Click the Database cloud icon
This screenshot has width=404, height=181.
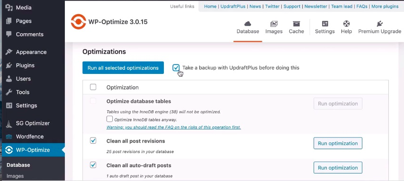pos(248,24)
